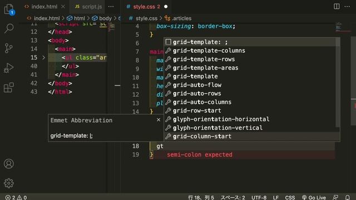Screen dimensions: 356x200
Task: Click CSS language mode status item
Action: 290,197
